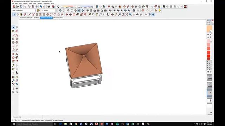Click Zoom Extents in left toolbar
225x126 pixels.
pos(13,84)
